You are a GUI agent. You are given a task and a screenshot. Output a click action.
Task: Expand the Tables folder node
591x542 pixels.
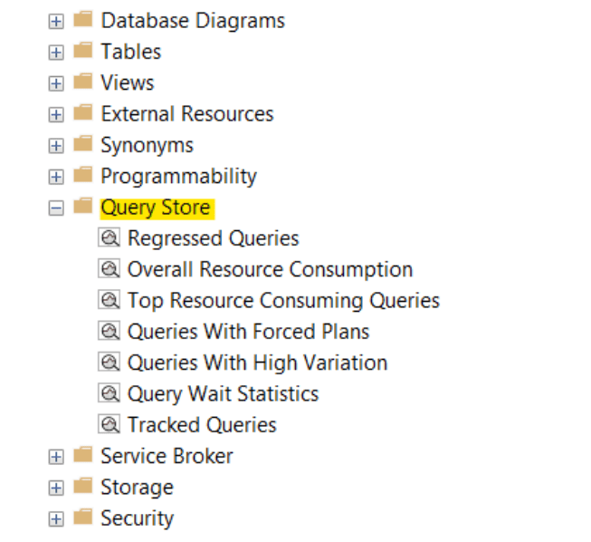click(x=56, y=53)
